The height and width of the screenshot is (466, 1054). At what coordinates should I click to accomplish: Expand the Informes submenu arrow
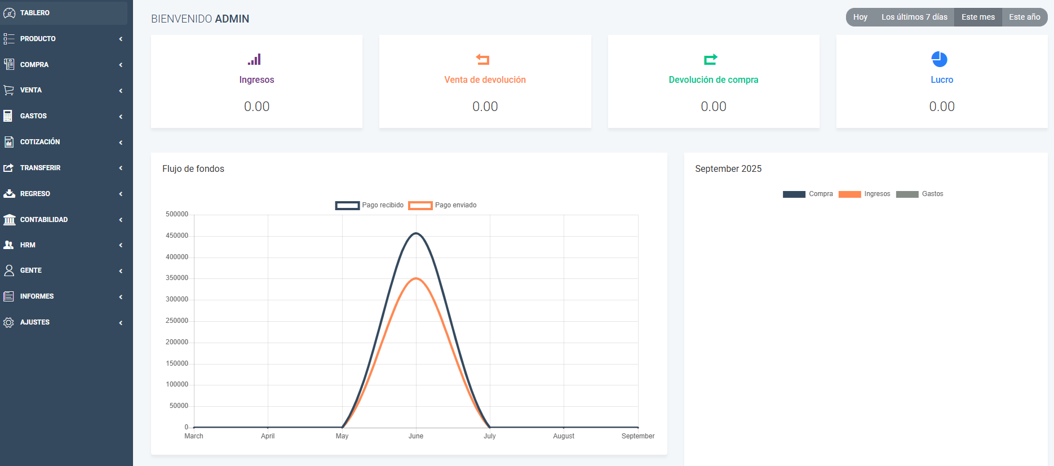coord(121,297)
